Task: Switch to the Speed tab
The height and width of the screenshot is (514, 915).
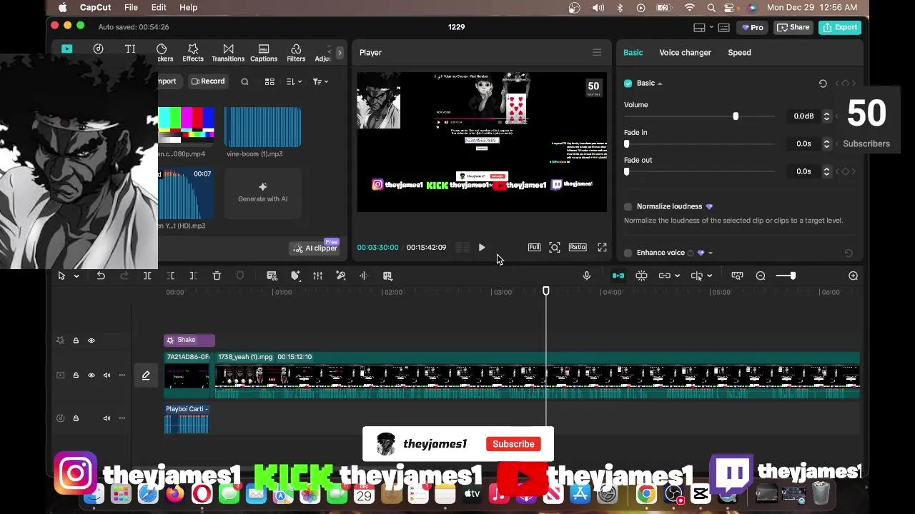Action: (739, 52)
